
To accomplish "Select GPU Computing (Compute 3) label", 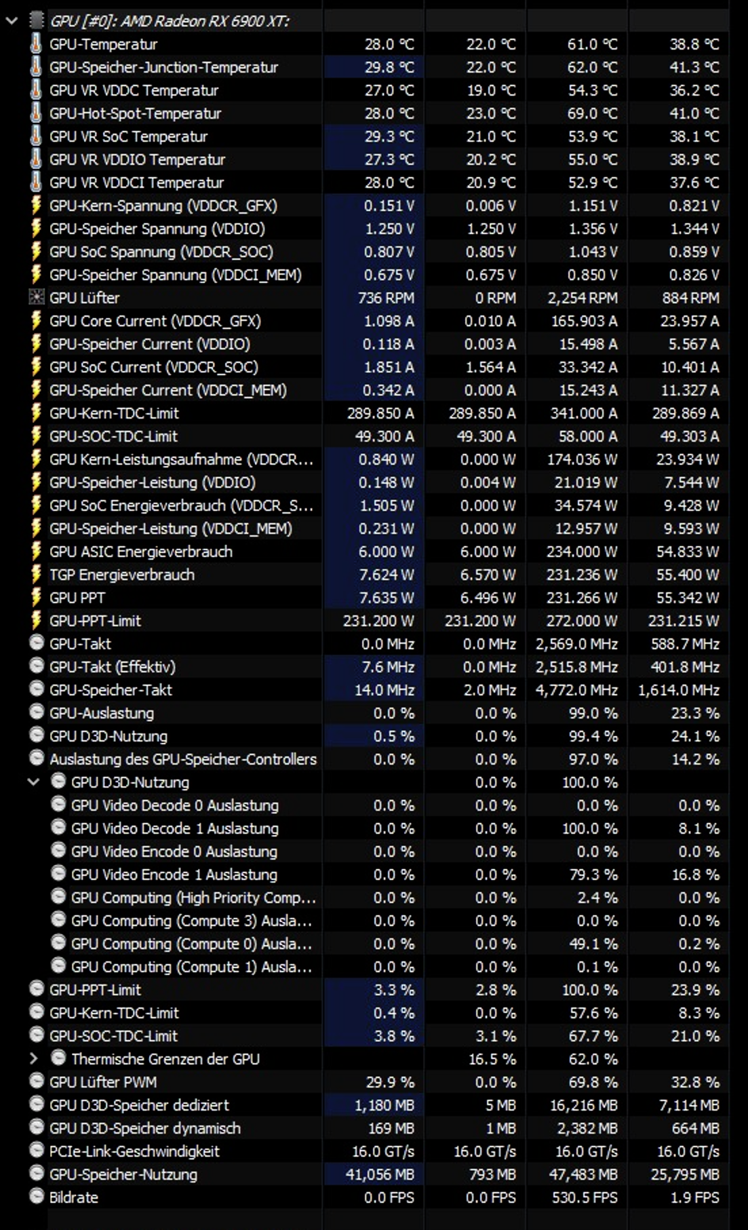I will coord(191,921).
